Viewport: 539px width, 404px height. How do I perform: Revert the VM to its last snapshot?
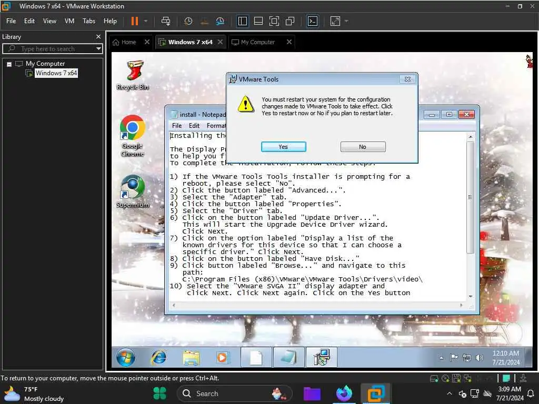point(204,21)
